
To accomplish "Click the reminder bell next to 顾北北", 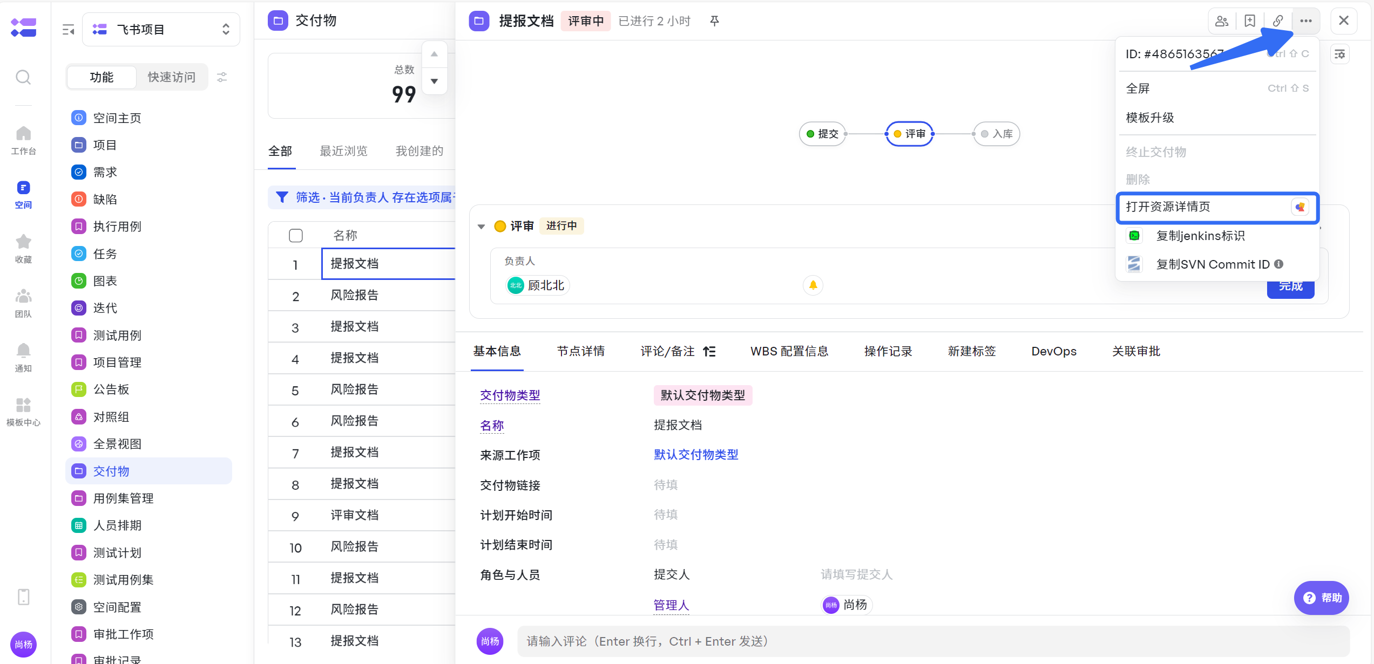I will 813,285.
